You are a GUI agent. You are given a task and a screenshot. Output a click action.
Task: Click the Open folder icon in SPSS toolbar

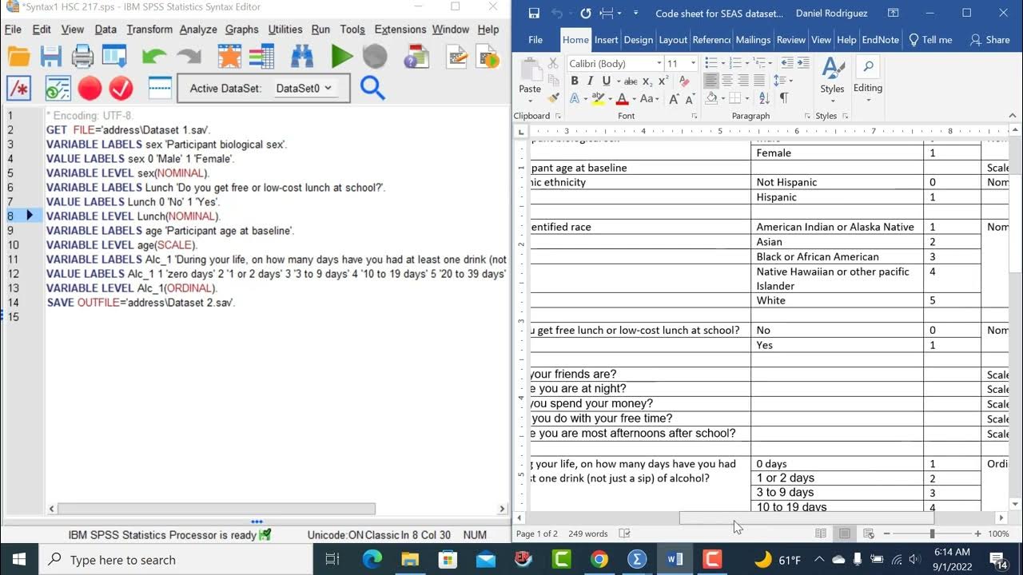[18, 57]
